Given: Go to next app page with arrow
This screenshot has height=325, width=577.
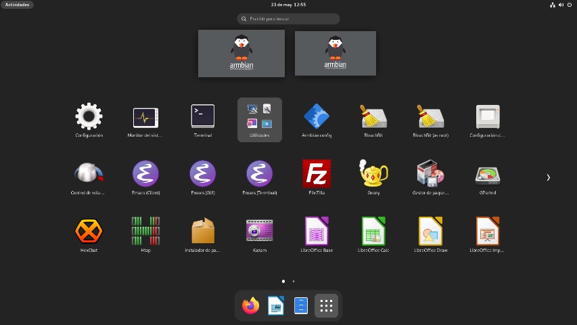Looking at the screenshot, I should coord(549,177).
